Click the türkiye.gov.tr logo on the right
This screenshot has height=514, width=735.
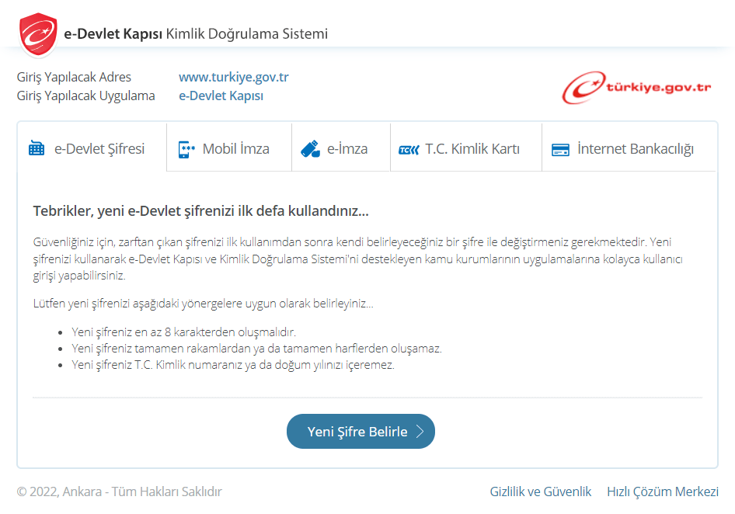(636, 88)
